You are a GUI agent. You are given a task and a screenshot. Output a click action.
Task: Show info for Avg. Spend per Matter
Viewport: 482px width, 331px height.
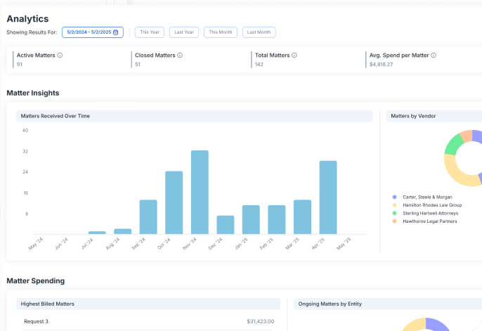click(x=434, y=56)
